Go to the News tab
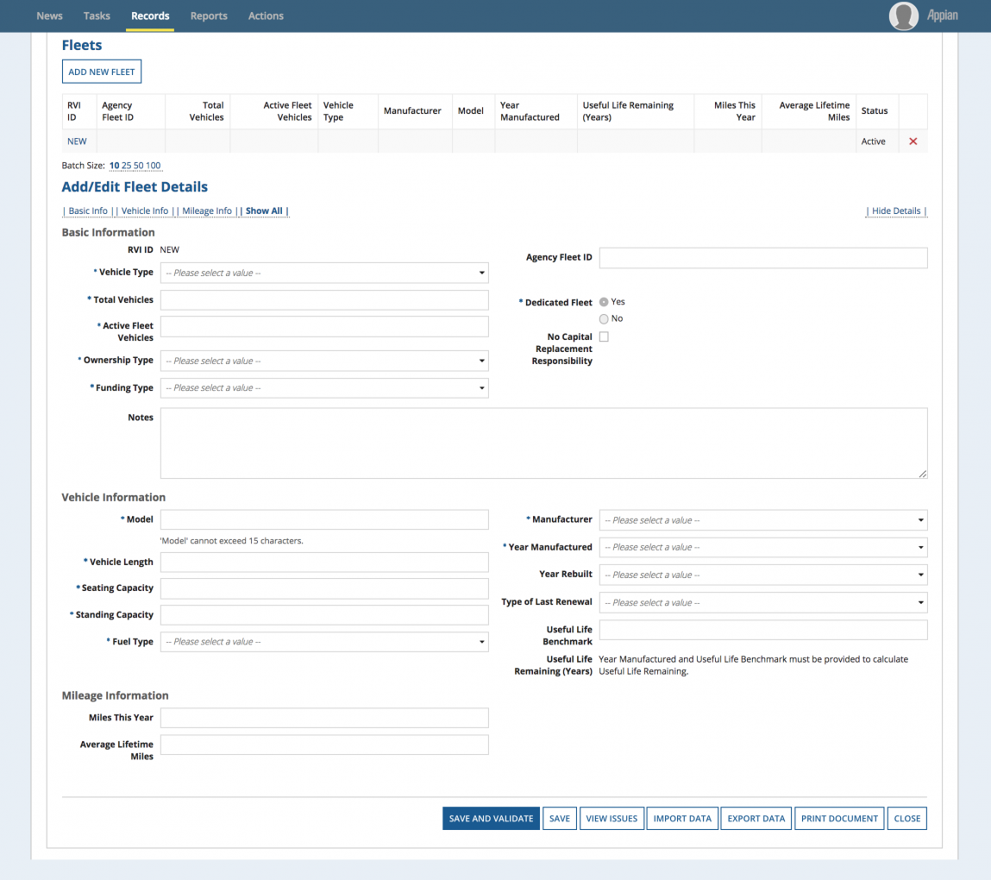 coord(49,16)
